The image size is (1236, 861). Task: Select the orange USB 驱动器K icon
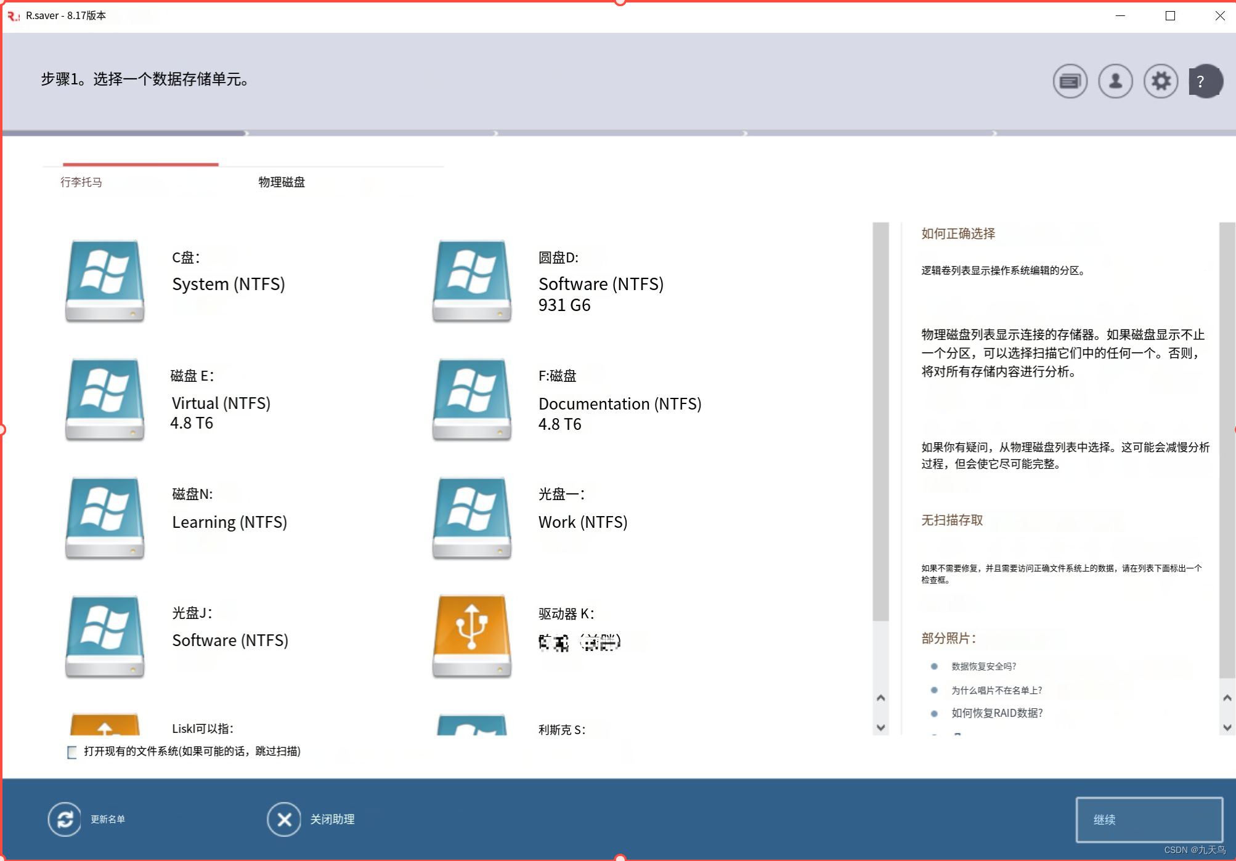(x=472, y=636)
